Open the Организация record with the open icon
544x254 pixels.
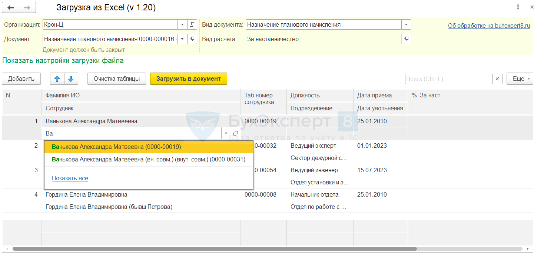pos(192,24)
